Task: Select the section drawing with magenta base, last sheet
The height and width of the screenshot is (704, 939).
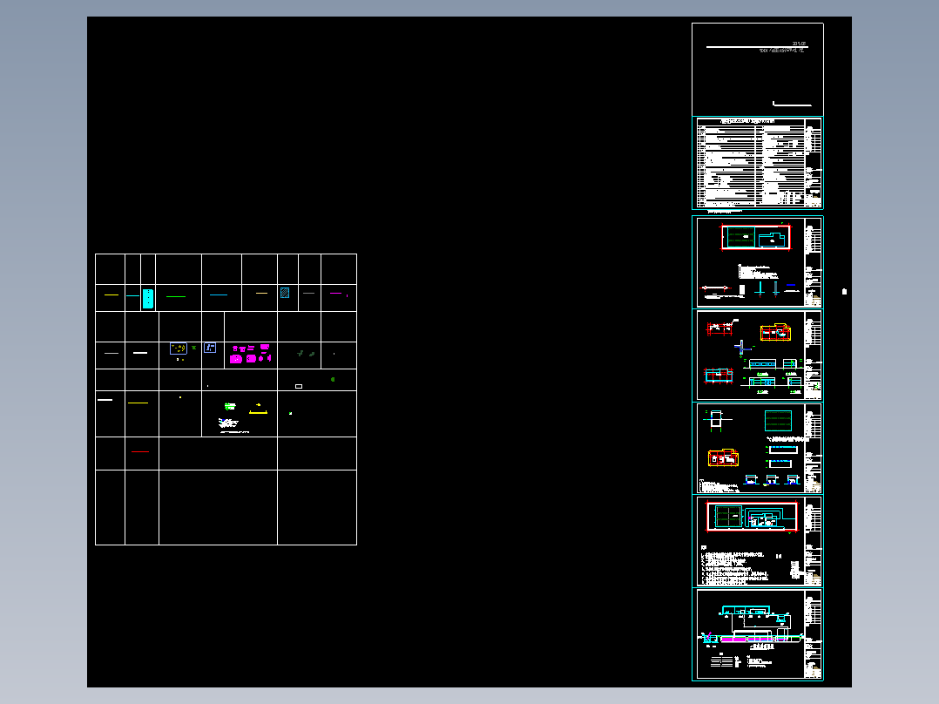Action: tap(753, 626)
